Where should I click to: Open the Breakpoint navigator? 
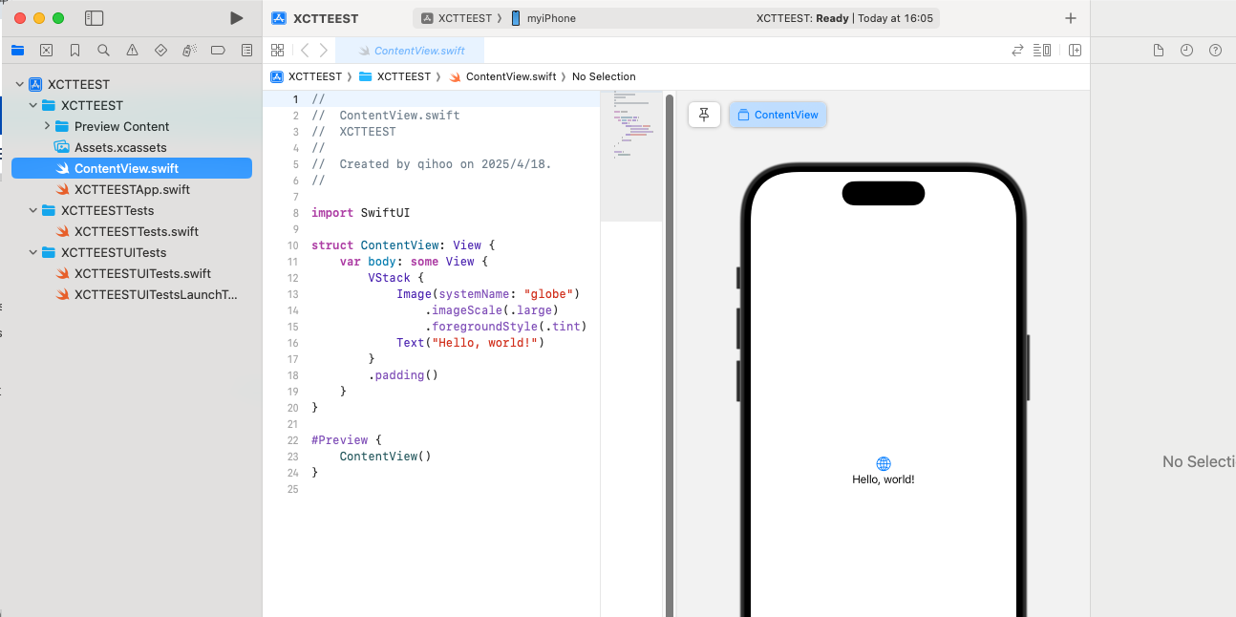click(218, 50)
